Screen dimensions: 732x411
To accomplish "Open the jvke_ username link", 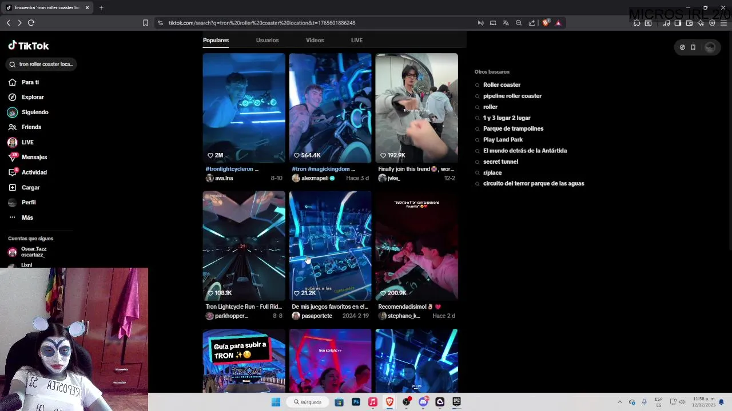I will pos(393,178).
